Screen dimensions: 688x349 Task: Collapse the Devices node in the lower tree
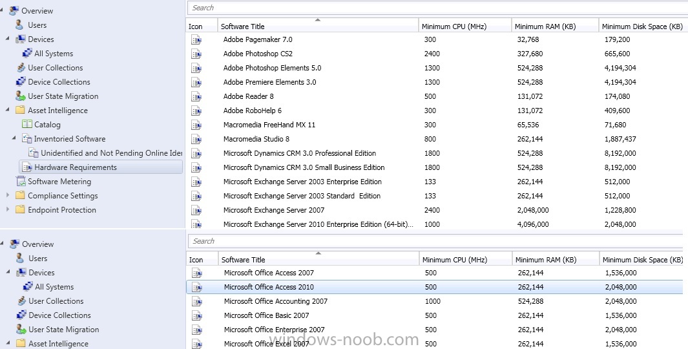tap(8, 272)
